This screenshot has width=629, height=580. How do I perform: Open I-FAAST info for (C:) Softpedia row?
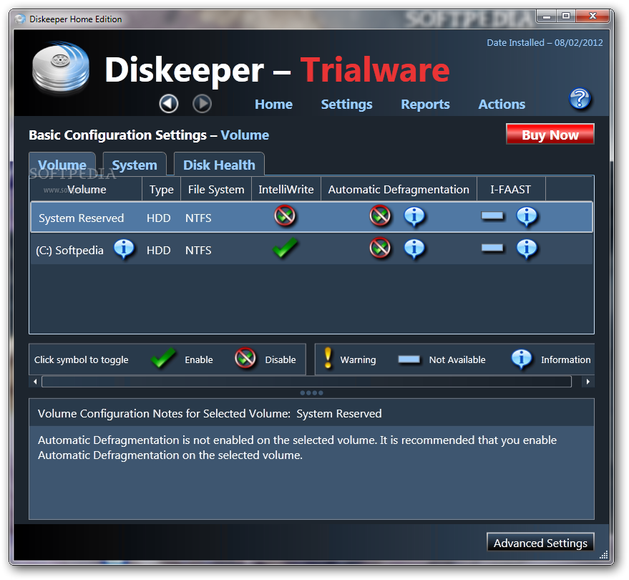[527, 249]
